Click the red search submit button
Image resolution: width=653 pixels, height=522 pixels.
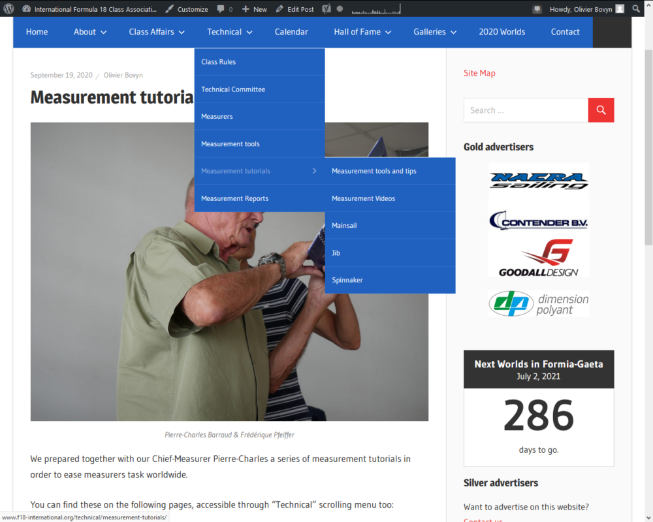[601, 110]
